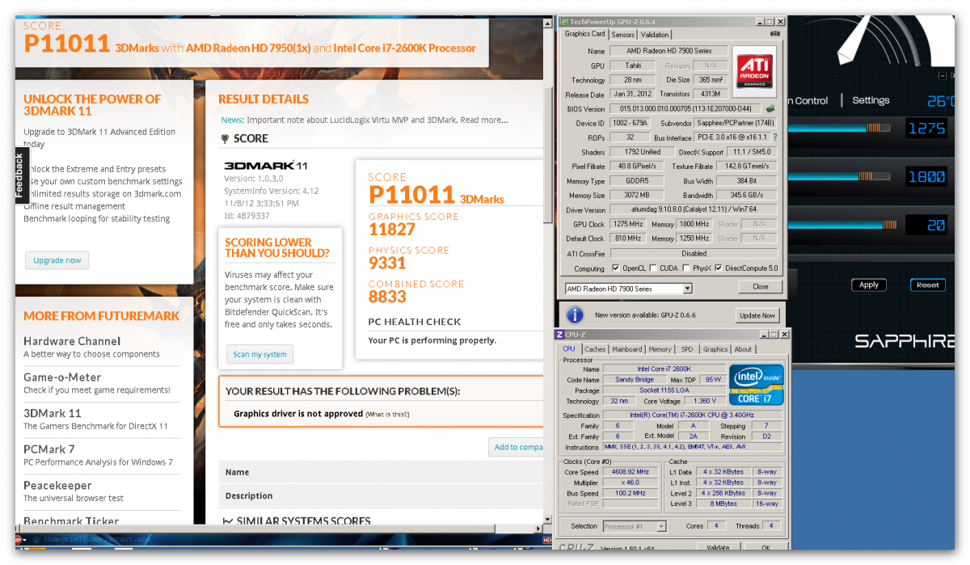This screenshot has width=970, height=565.
Task: Open the Memory tab in CPU-Z
Action: point(660,349)
